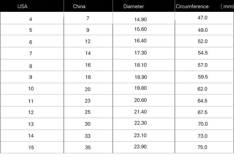Image resolution: width=234 pixels, height=157 pixels.
Task: Select USA size 15 cell
Action: click(x=31, y=147)
